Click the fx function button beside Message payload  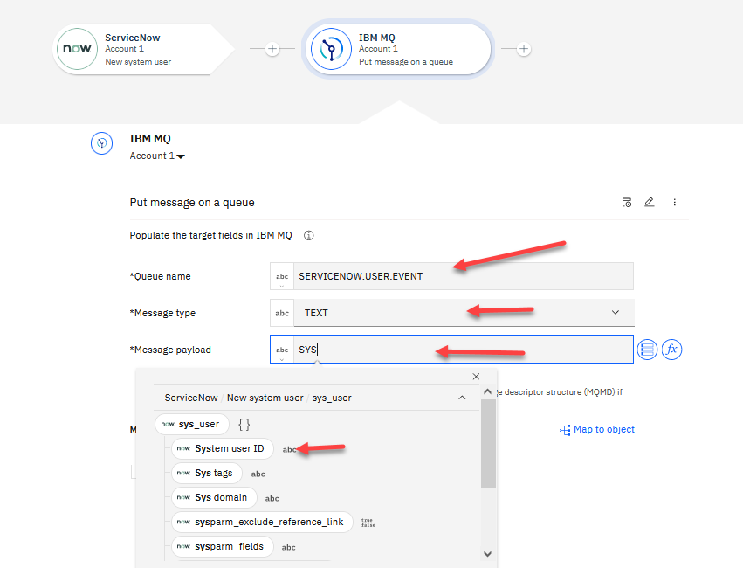pyautogui.click(x=671, y=350)
